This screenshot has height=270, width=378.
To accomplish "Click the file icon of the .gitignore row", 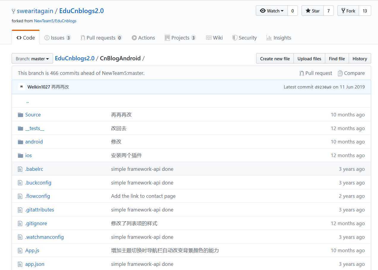I will [x=20, y=223].
